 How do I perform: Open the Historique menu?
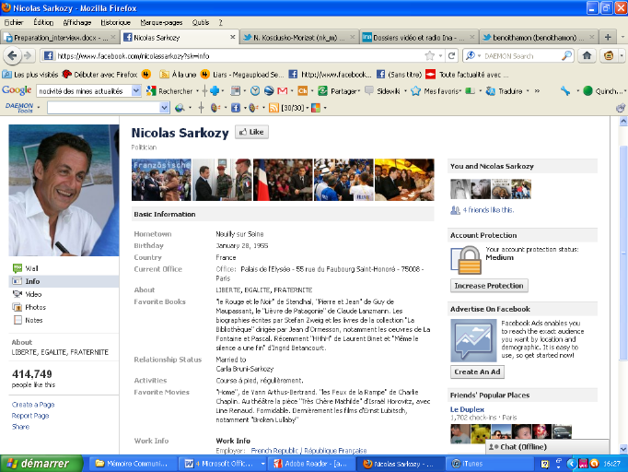(x=115, y=21)
